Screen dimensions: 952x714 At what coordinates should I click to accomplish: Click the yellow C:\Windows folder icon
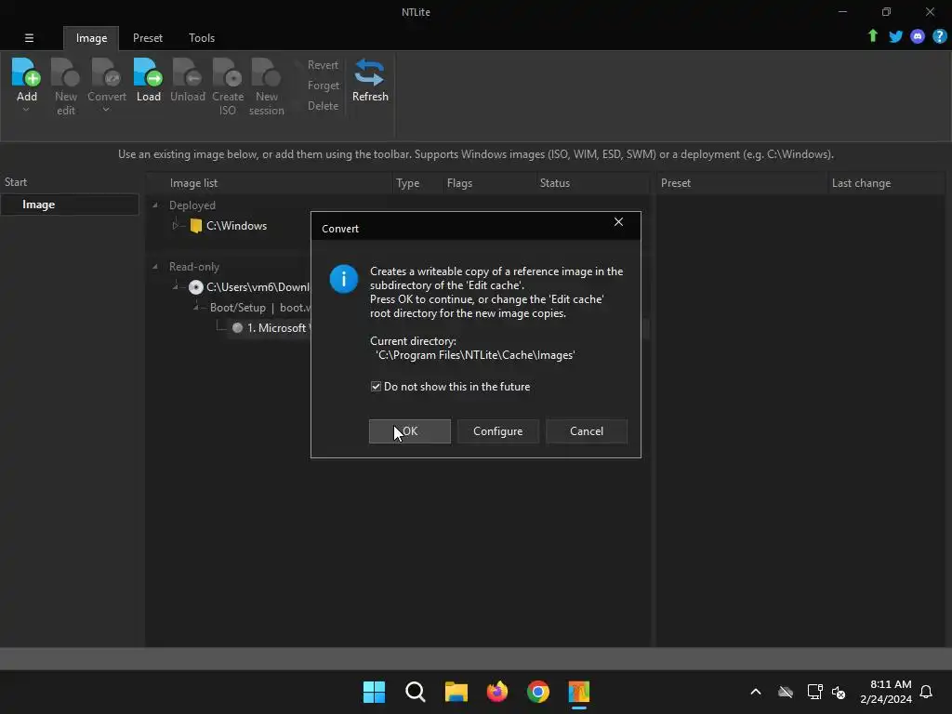point(195,226)
